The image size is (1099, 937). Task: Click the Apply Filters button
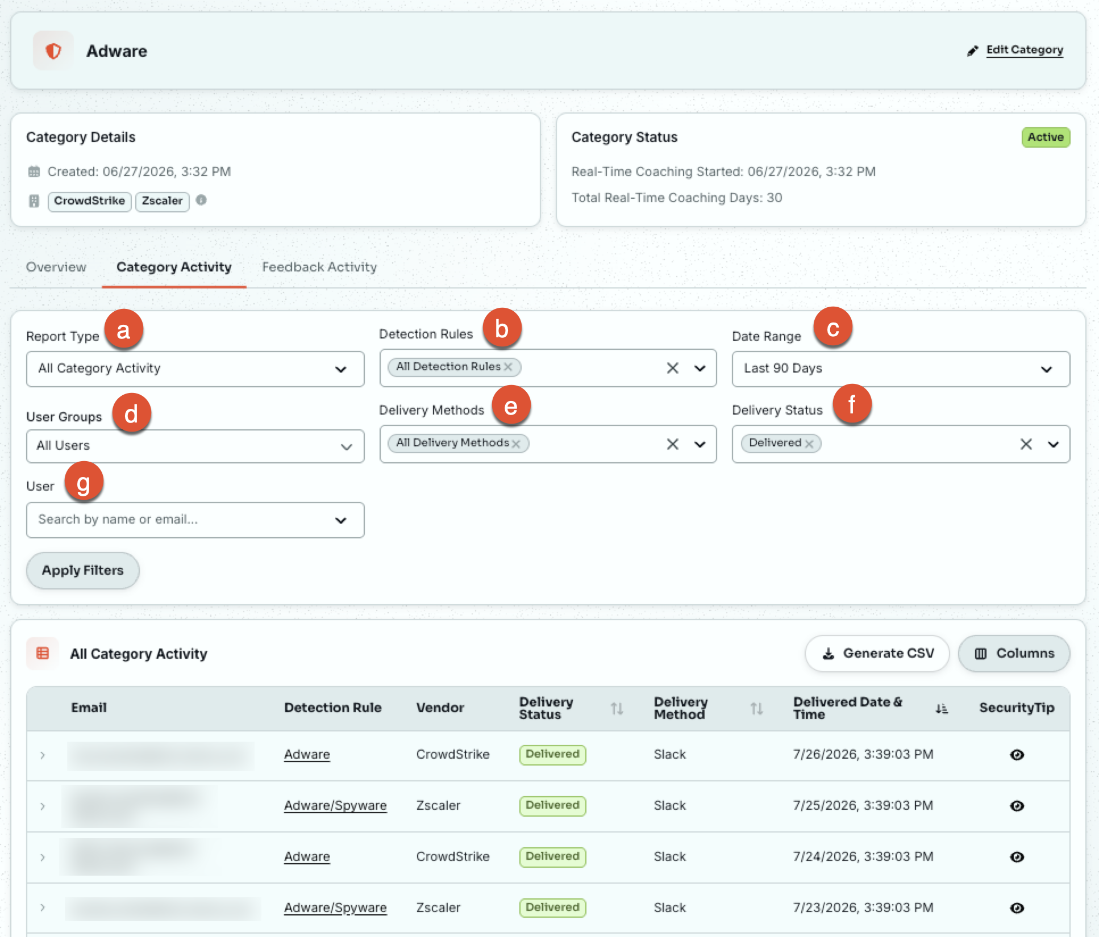coord(83,571)
